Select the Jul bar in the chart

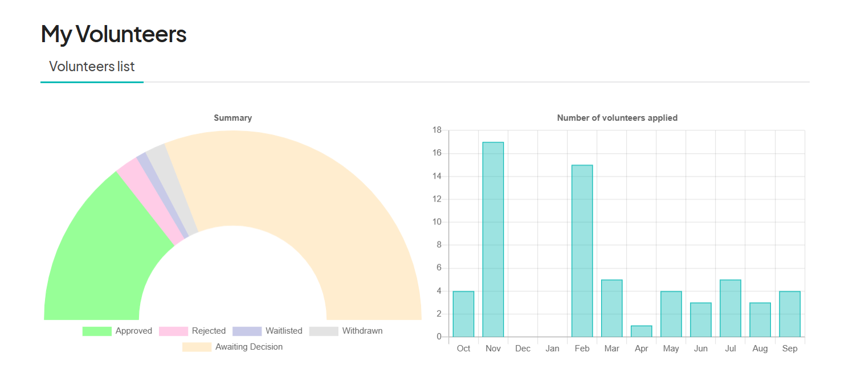click(x=730, y=308)
